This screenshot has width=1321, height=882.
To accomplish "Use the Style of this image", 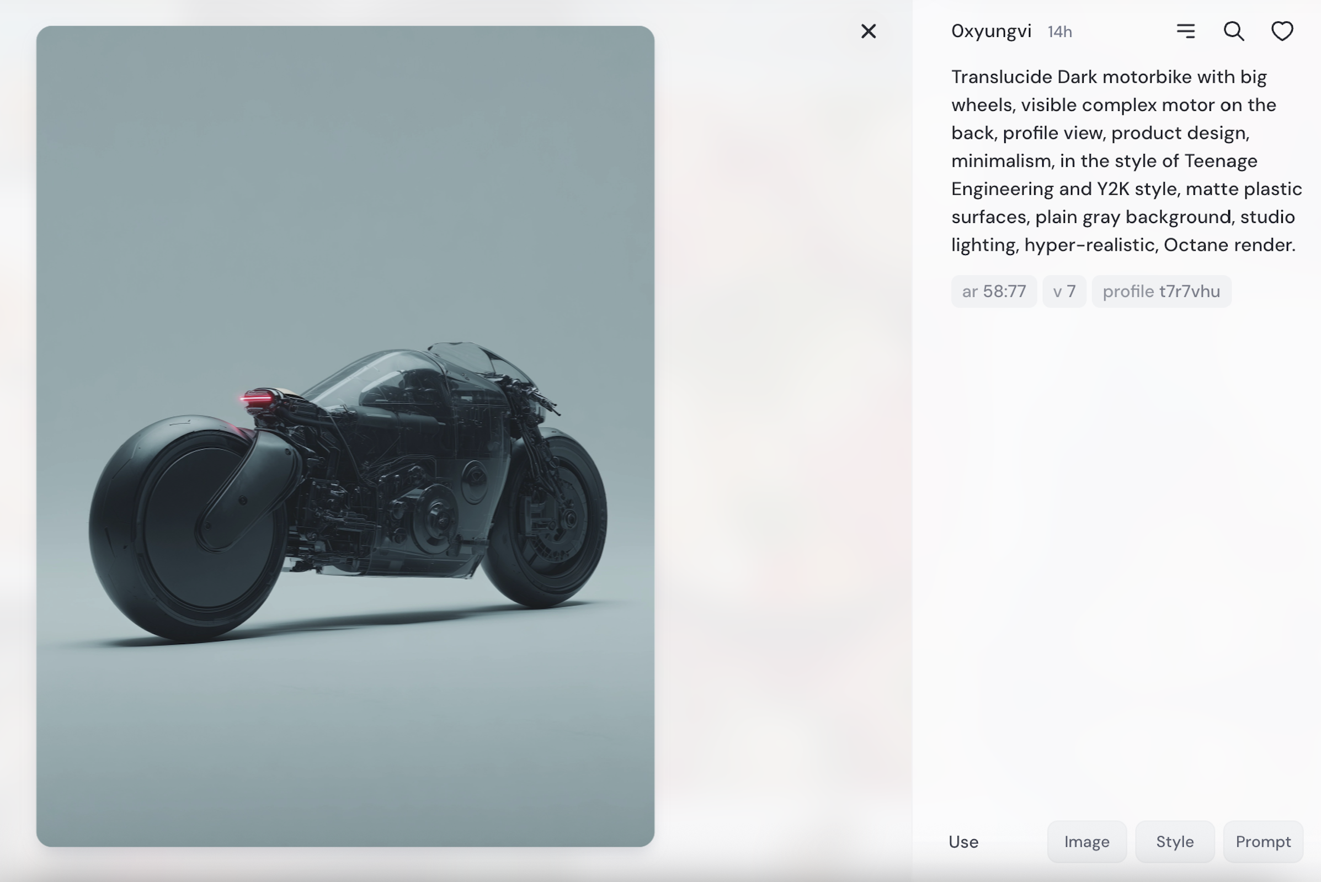I will pos(1174,842).
